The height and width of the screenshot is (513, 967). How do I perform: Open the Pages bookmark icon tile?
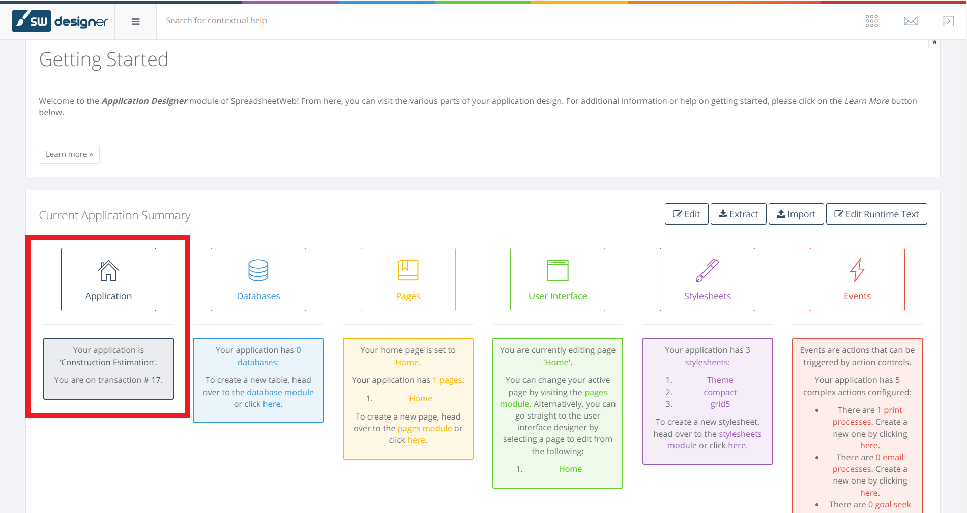click(x=408, y=279)
